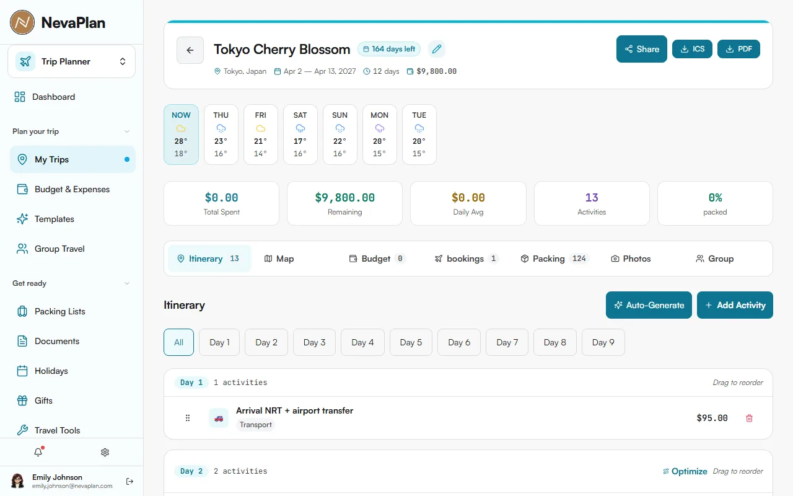The height and width of the screenshot is (496, 793).
Task: Export trip as ICS
Action: tap(693, 49)
